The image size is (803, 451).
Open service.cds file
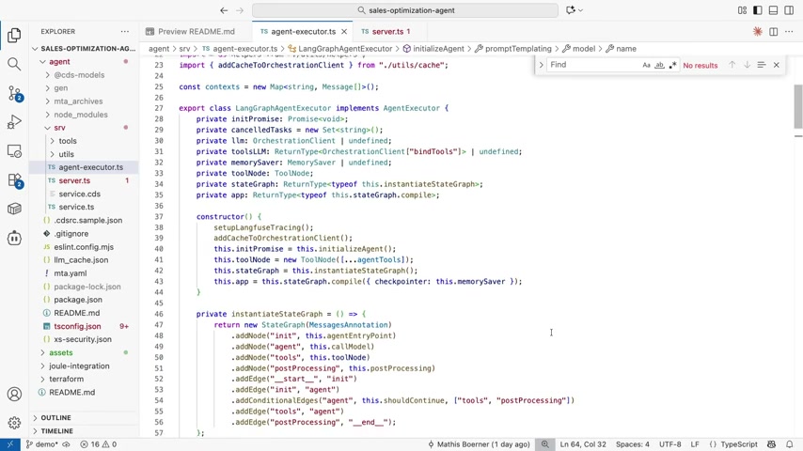(x=84, y=194)
